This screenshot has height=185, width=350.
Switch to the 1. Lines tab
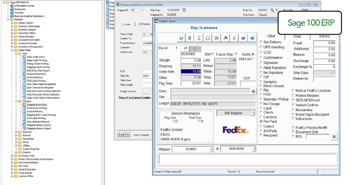pos(126,24)
